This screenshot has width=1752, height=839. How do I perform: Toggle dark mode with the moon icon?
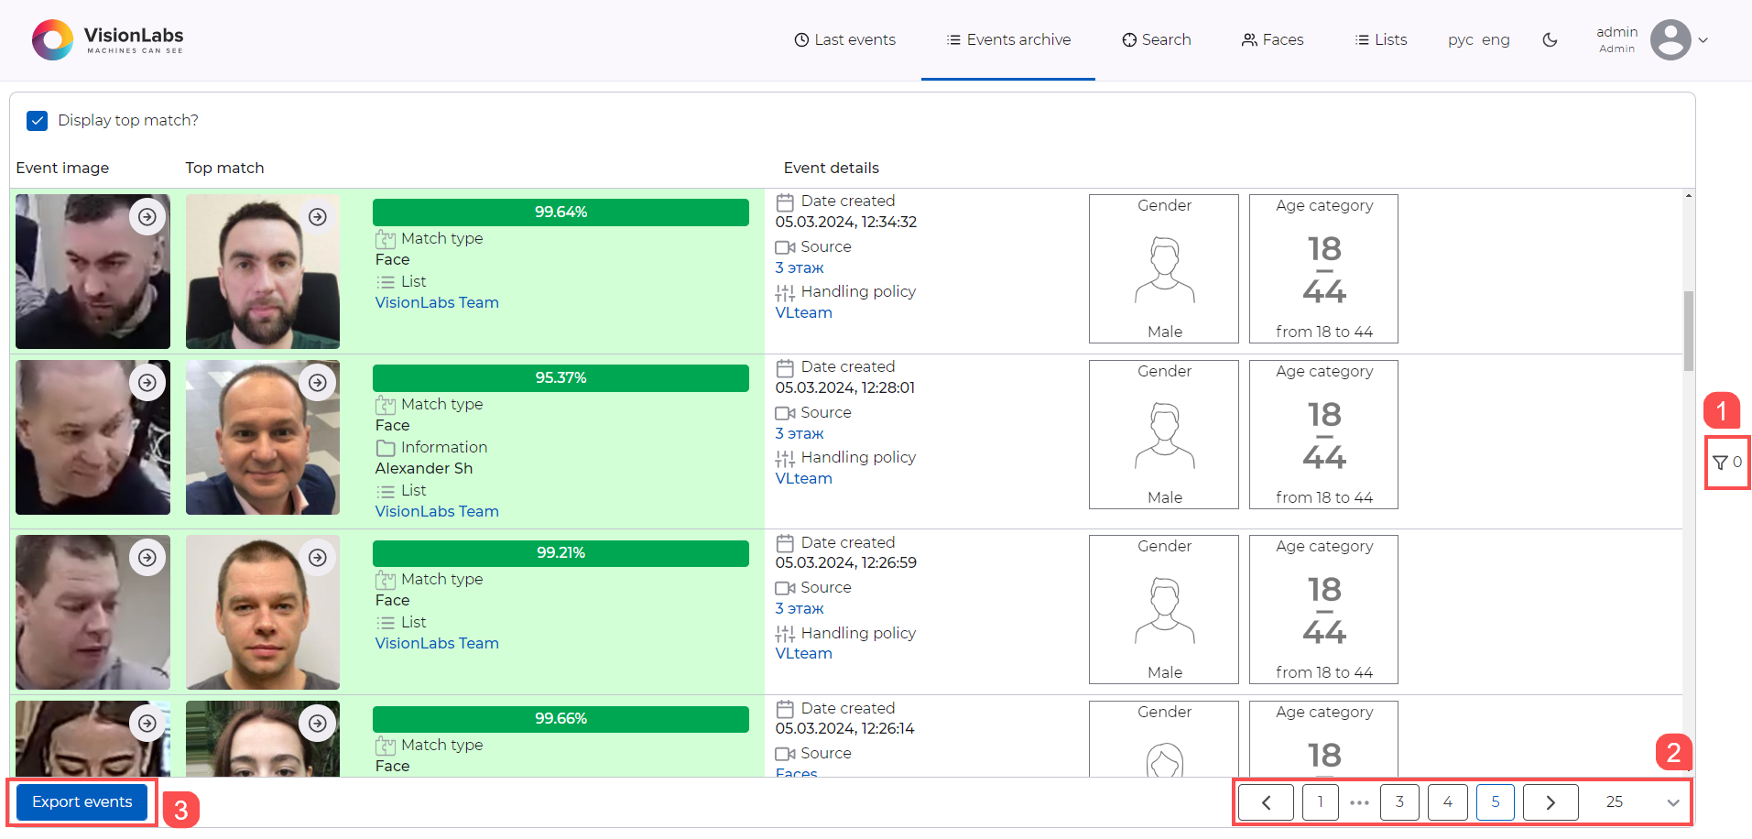pyautogui.click(x=1550, y=40)
